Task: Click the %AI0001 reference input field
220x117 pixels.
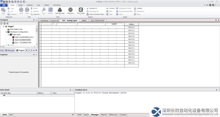Action: [114, 24]
